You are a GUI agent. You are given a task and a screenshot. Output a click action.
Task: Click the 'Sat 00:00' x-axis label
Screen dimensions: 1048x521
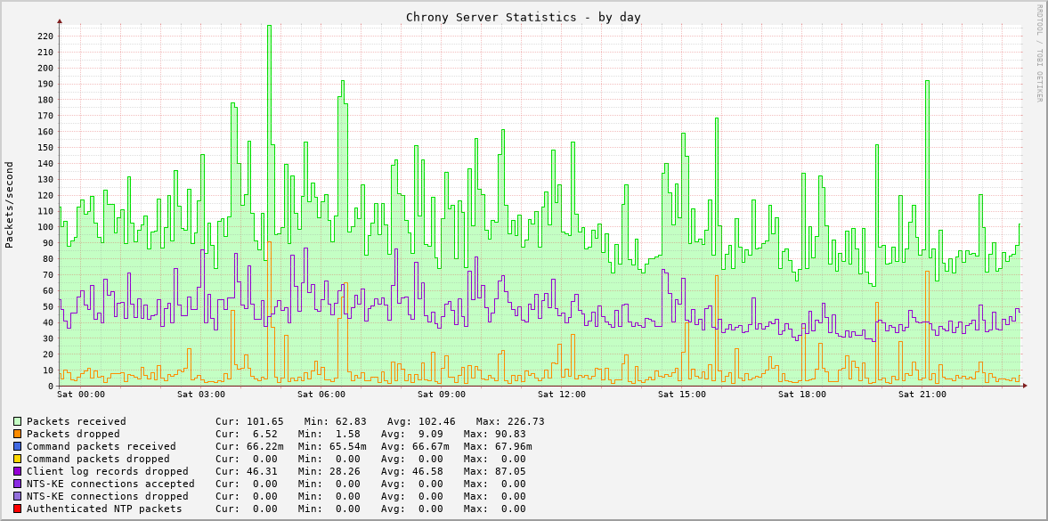click(81, 395)
